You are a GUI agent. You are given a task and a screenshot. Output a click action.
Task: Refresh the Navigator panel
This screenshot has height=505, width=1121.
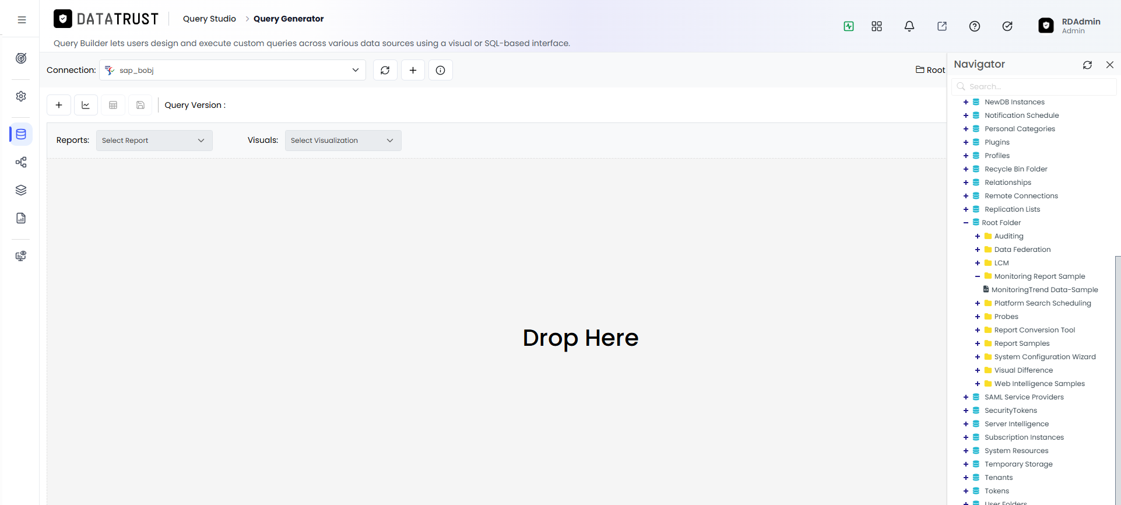(1087, 65)
